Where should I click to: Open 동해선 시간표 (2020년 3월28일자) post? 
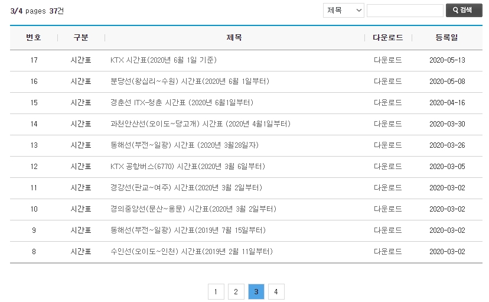184,145
